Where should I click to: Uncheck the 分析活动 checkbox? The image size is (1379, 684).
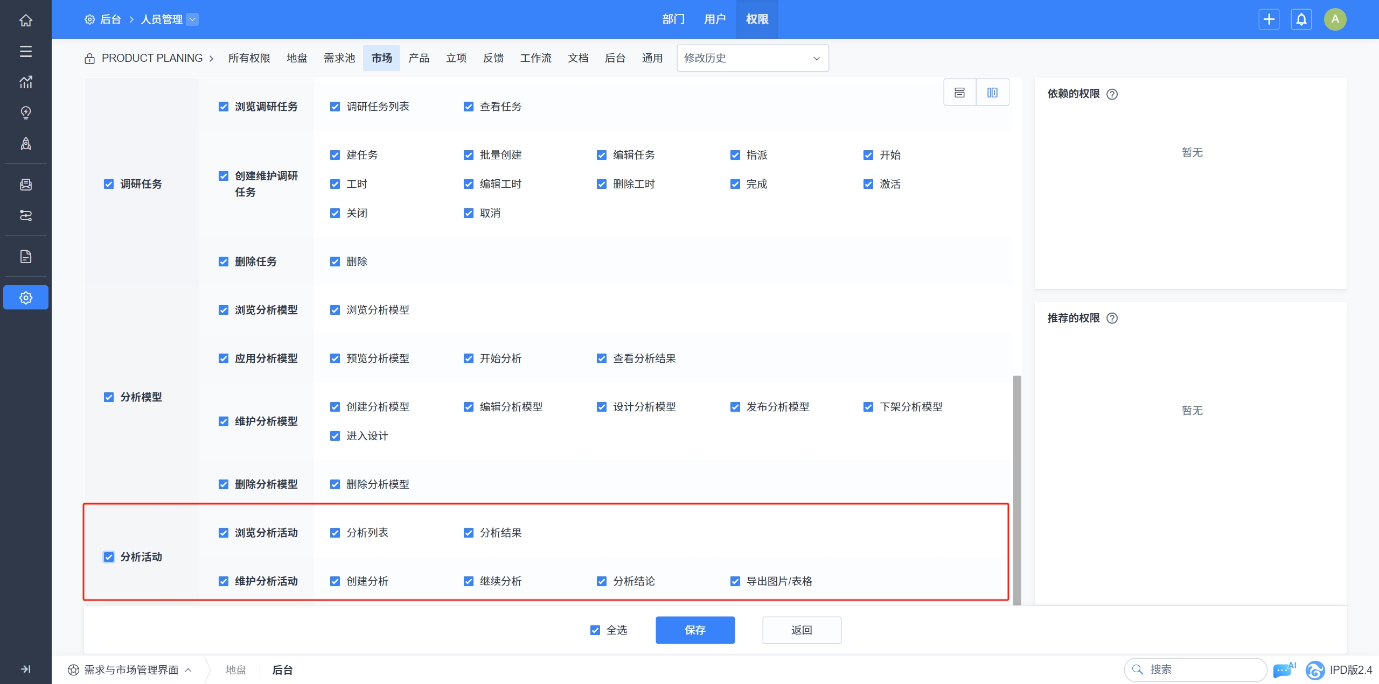click(x=109, y=557)
